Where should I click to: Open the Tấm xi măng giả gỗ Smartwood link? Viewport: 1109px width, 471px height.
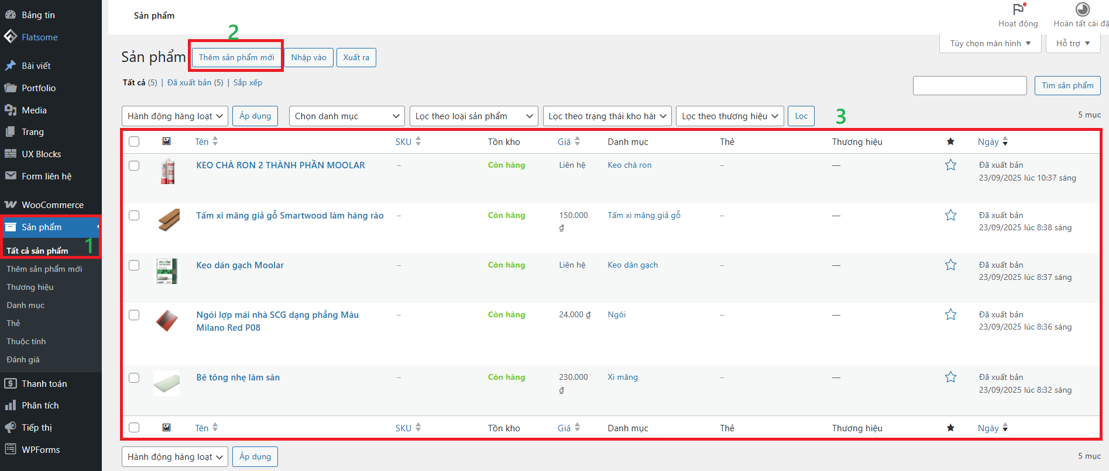[x=290, y=216]
